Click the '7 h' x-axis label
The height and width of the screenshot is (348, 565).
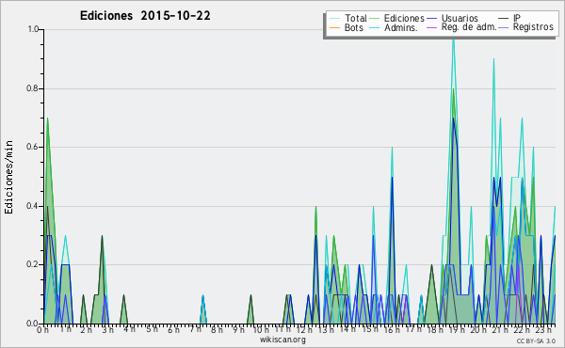click(195, 329)
